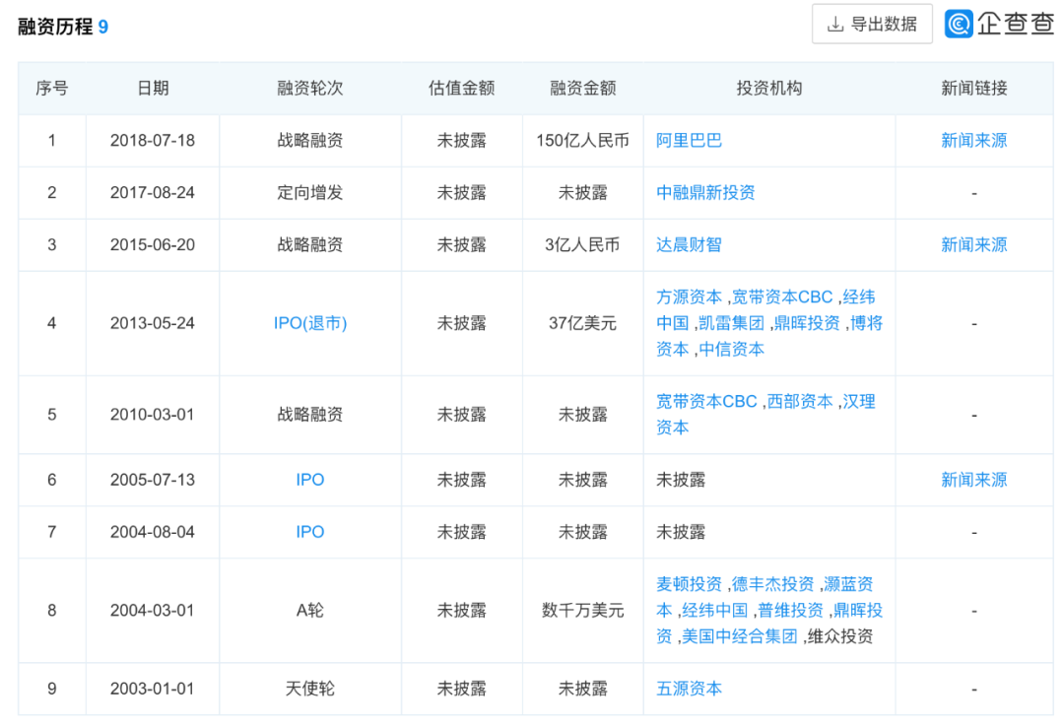Open the 凯雷集团 investor link
Viewport: 1064px width, 726px height.
pyautogui.click(x=731, y=323)
